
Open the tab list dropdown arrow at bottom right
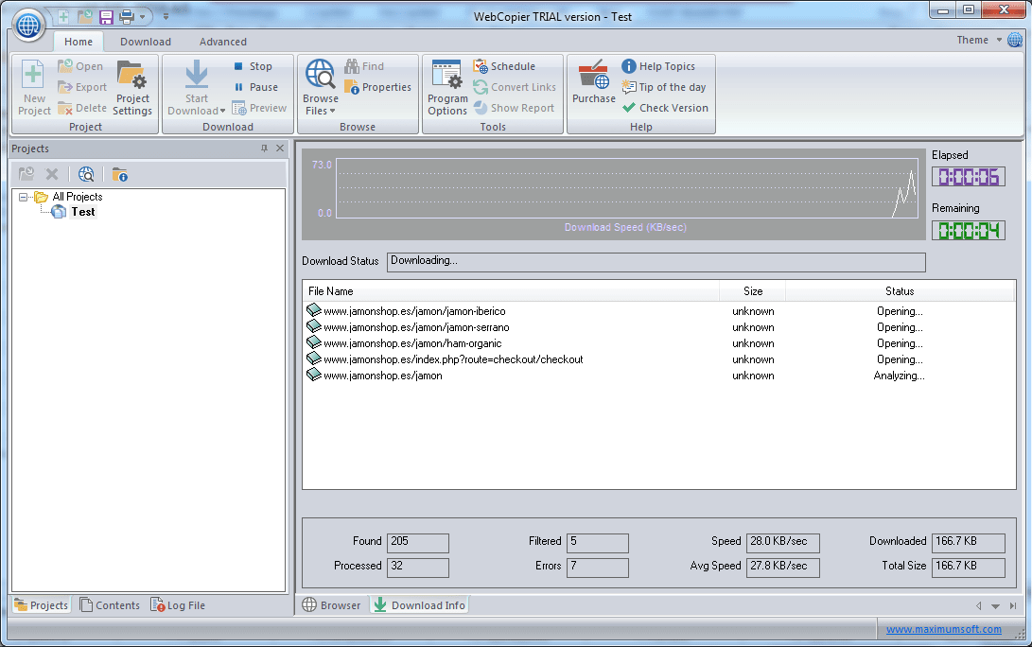(x=995, y=606)
